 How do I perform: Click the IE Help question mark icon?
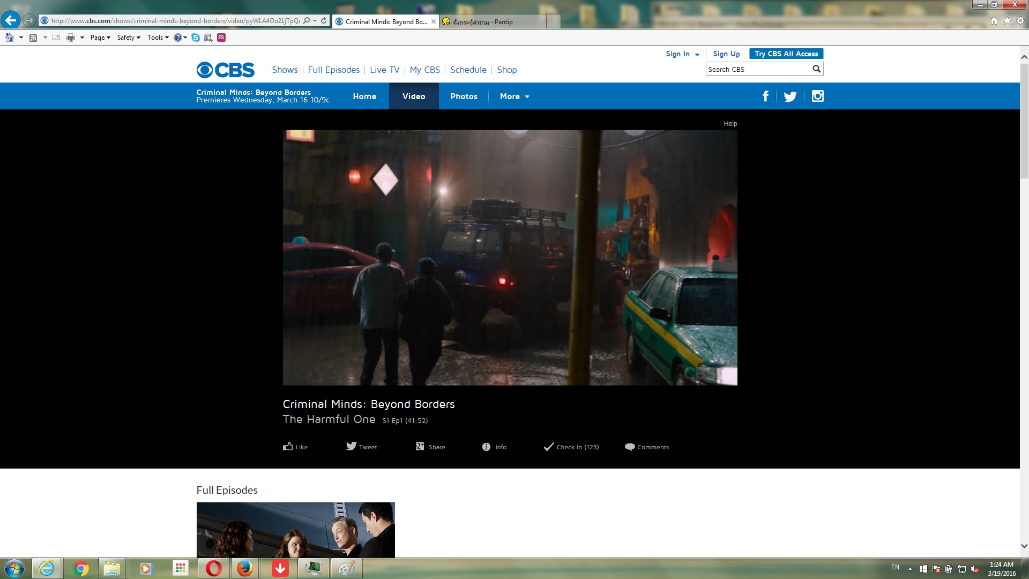pos(178,38)
